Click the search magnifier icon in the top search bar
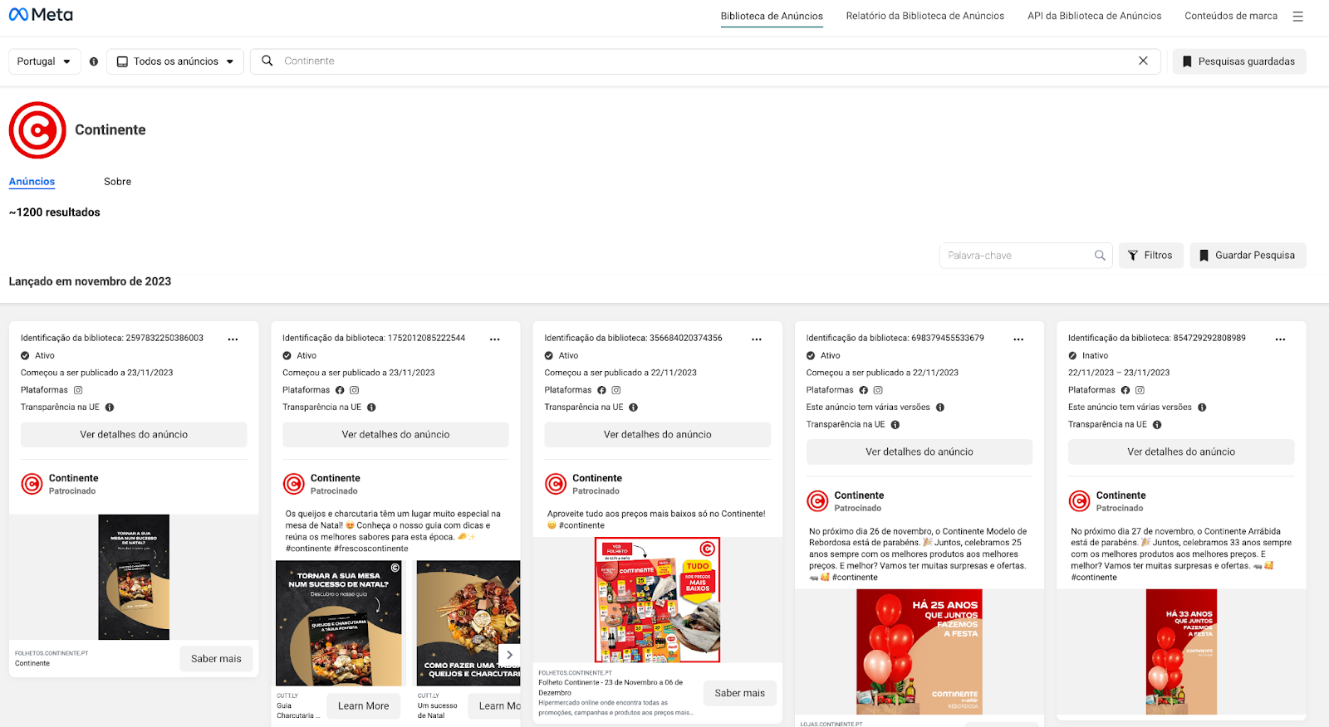1329x727 pixels. pos(267,61)
